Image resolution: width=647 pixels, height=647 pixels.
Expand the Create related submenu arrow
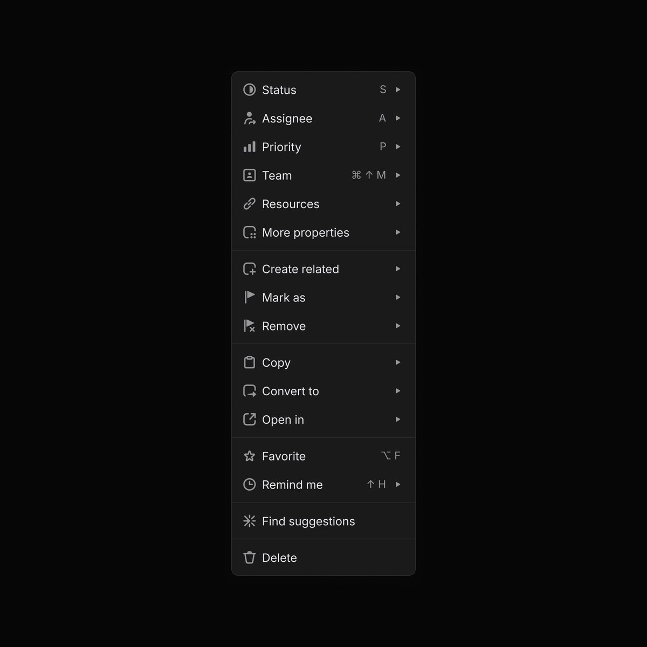tap(398, 269)
